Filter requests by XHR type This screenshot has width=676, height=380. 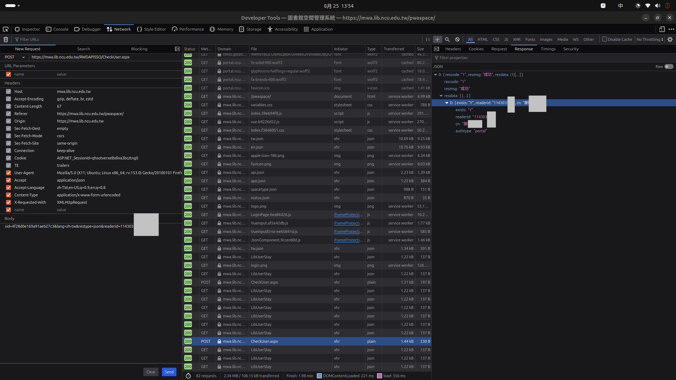517,39
